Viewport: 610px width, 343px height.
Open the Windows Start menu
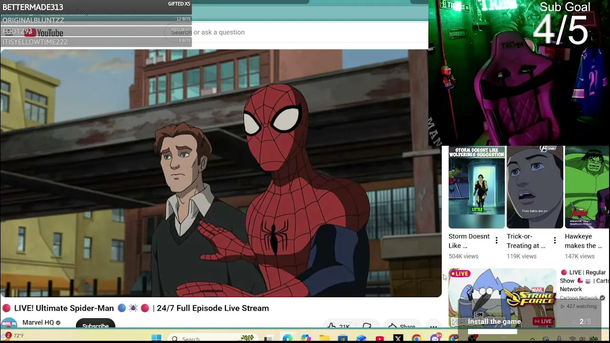pyautogui.click(x=156, y=338)
